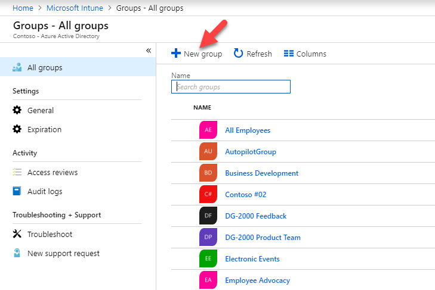Open Audit logs

click(x=45, y=191)
